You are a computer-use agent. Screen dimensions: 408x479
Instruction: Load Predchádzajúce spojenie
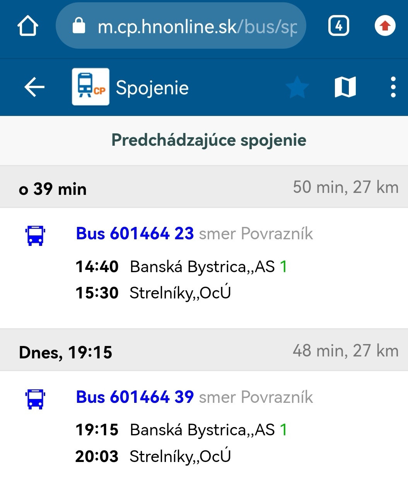coord(209,140)
